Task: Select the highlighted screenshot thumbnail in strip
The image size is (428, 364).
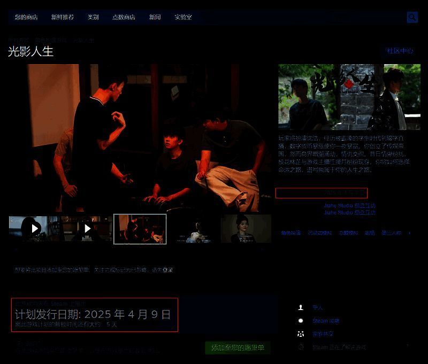Action: pos(140,229)
